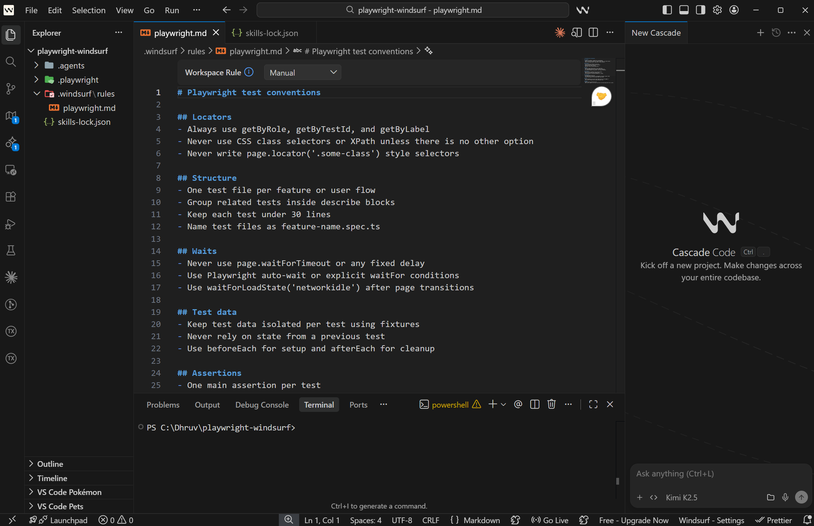814x526 pixels.
Task: Click the Kimi K2.5 model selector
Action: [x=681, y=497]
